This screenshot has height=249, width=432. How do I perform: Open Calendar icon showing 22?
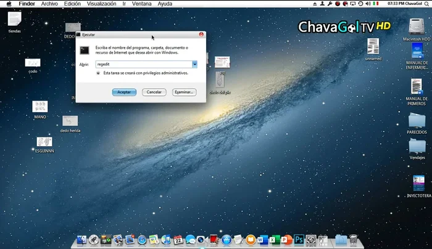tap(178, 240)
